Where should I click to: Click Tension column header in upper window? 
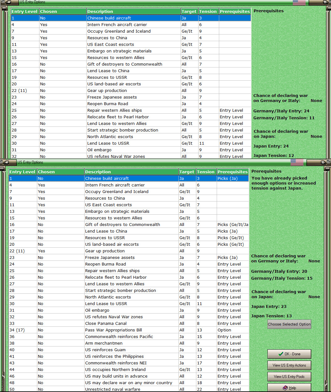(x=208, y=11)
